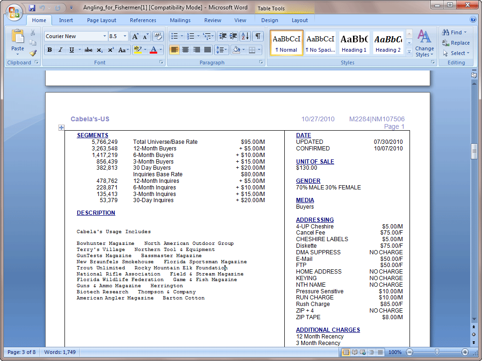Click the Save icon in Quick Access Toolbar
Image resolution: width=482 pixels, height=361 pixels.
(32, 8)
